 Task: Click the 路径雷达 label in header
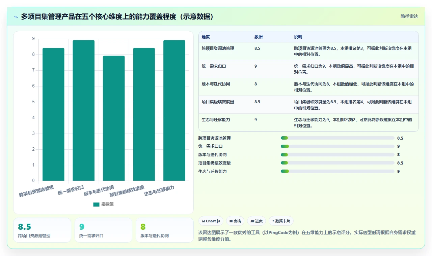(409, 16)
